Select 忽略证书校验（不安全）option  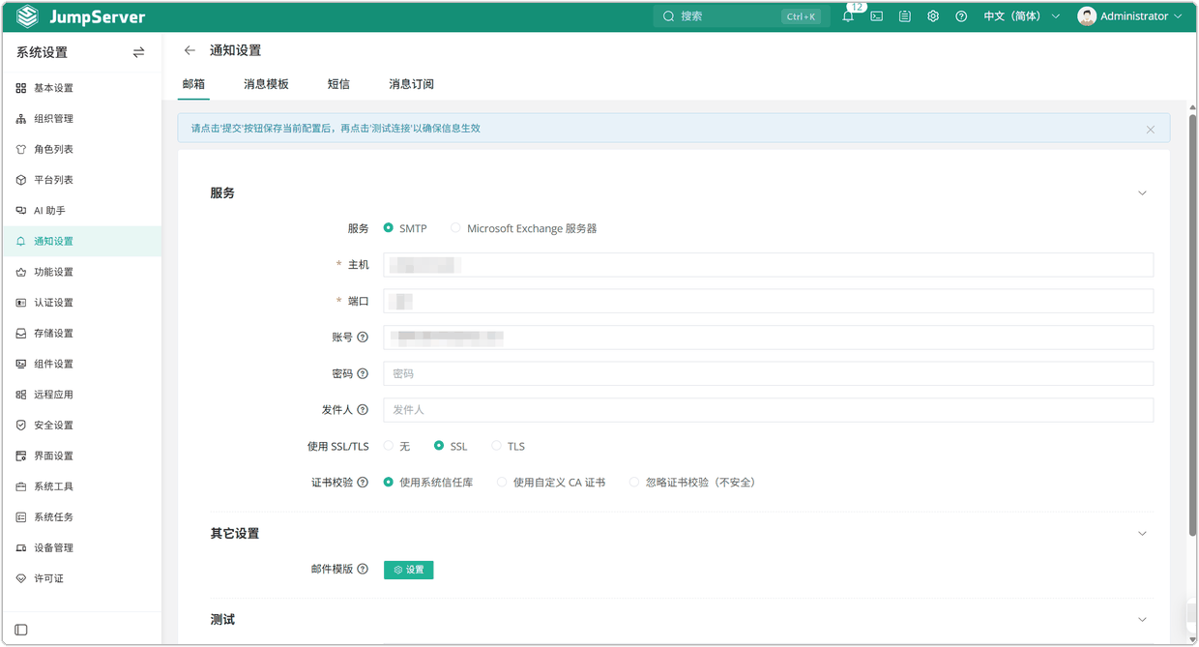(x=634, y=482)
